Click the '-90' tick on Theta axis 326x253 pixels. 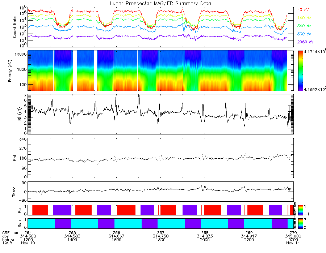point(23,200)
